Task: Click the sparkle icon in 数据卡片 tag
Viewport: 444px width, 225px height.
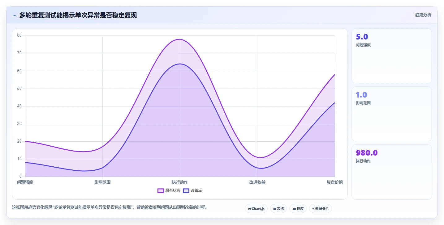Action: tap(313, 209)
